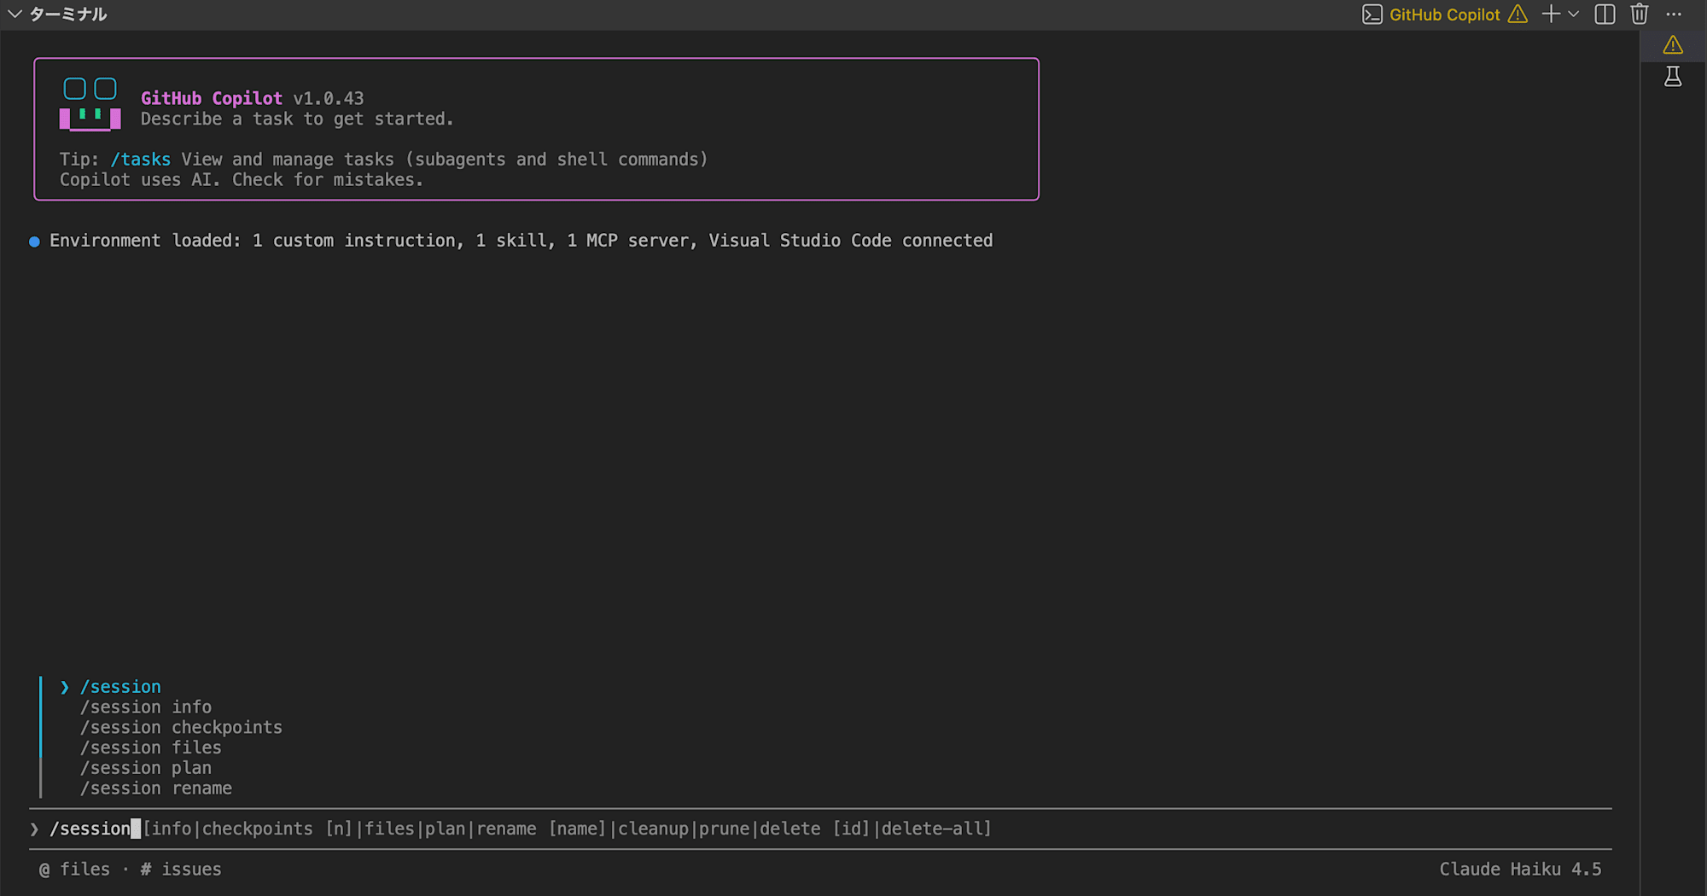Click the GitHub Copilot mascot logo

click(x=90, y=104)
